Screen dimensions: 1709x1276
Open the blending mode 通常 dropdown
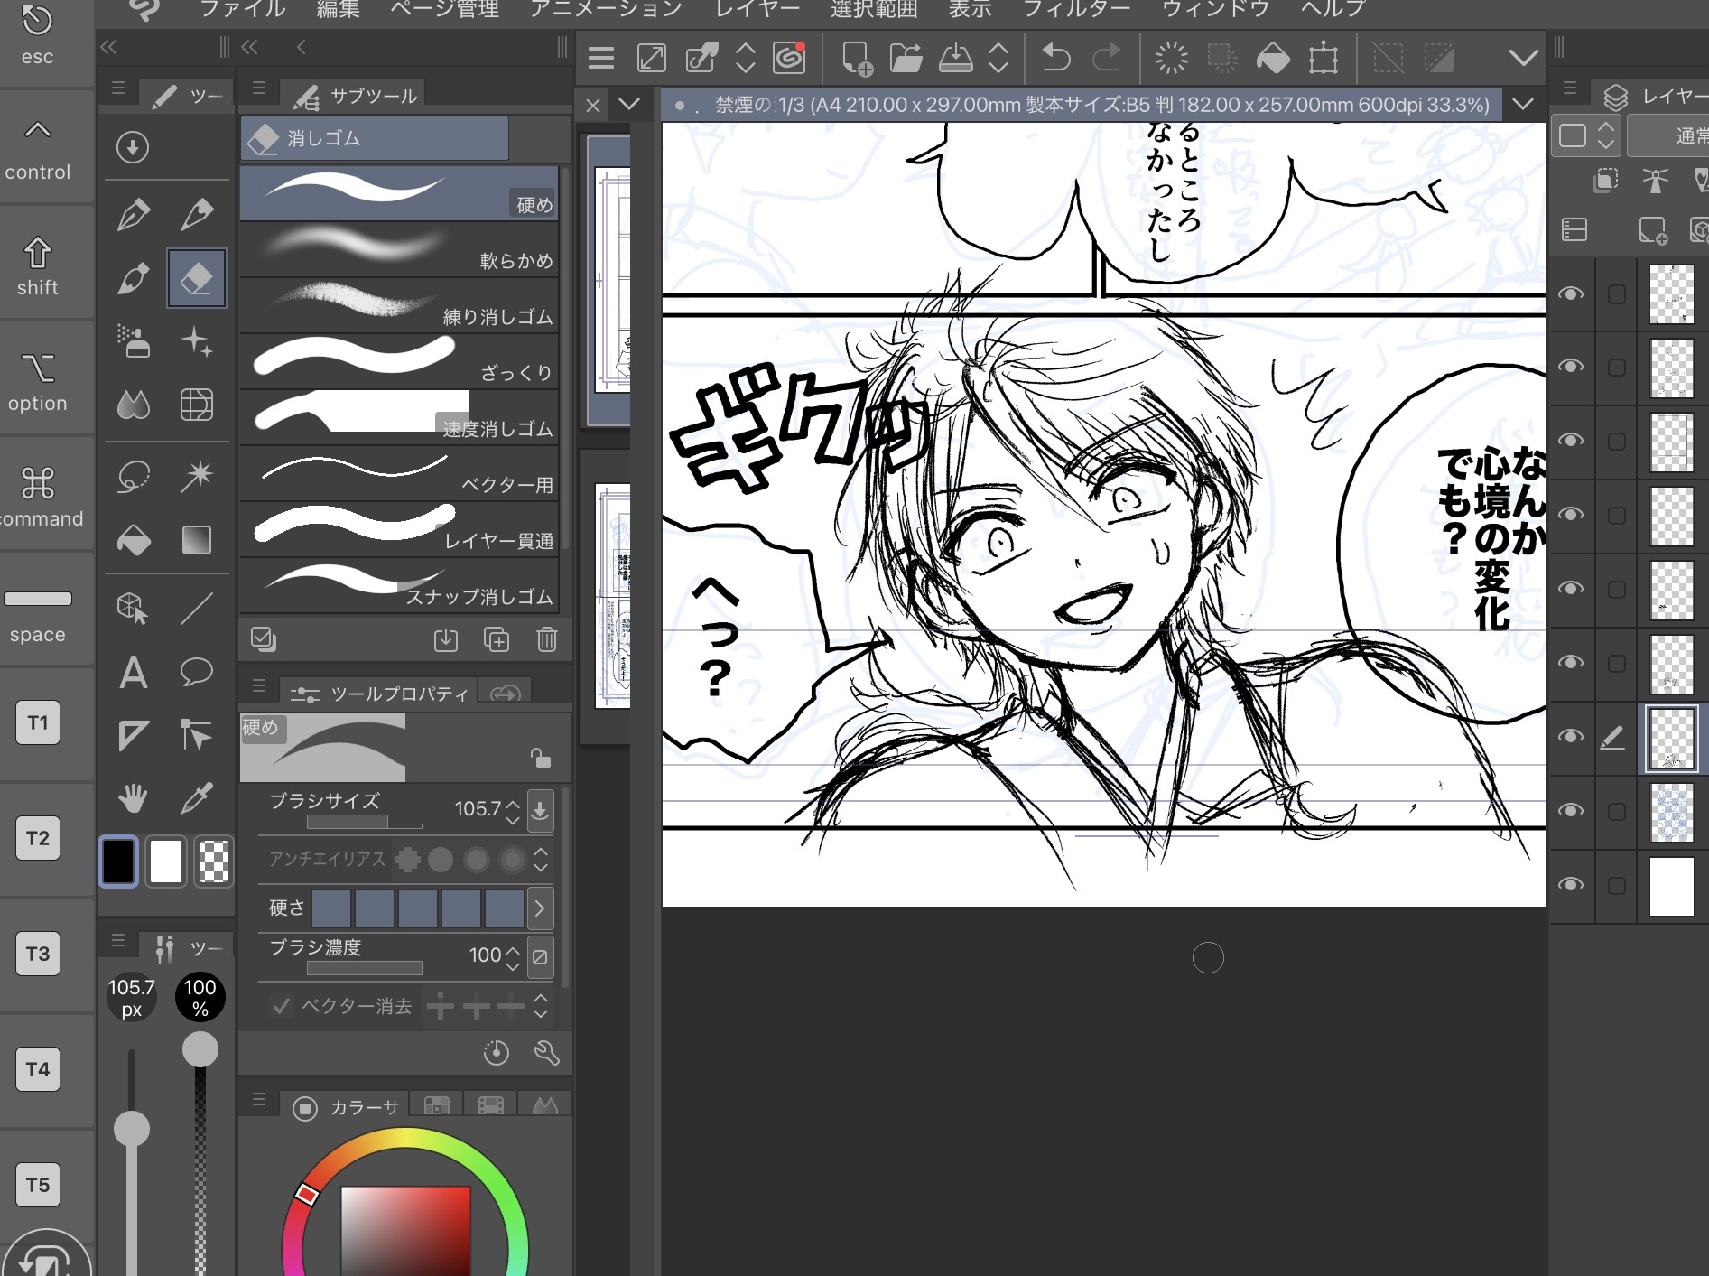1668,135
